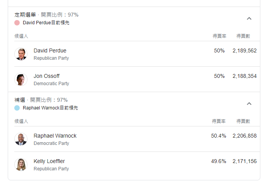Viewport: 270px width, 185px height.
Task: Click Raphael Warnock's 50.4% vote share
Action: point(219,136)
